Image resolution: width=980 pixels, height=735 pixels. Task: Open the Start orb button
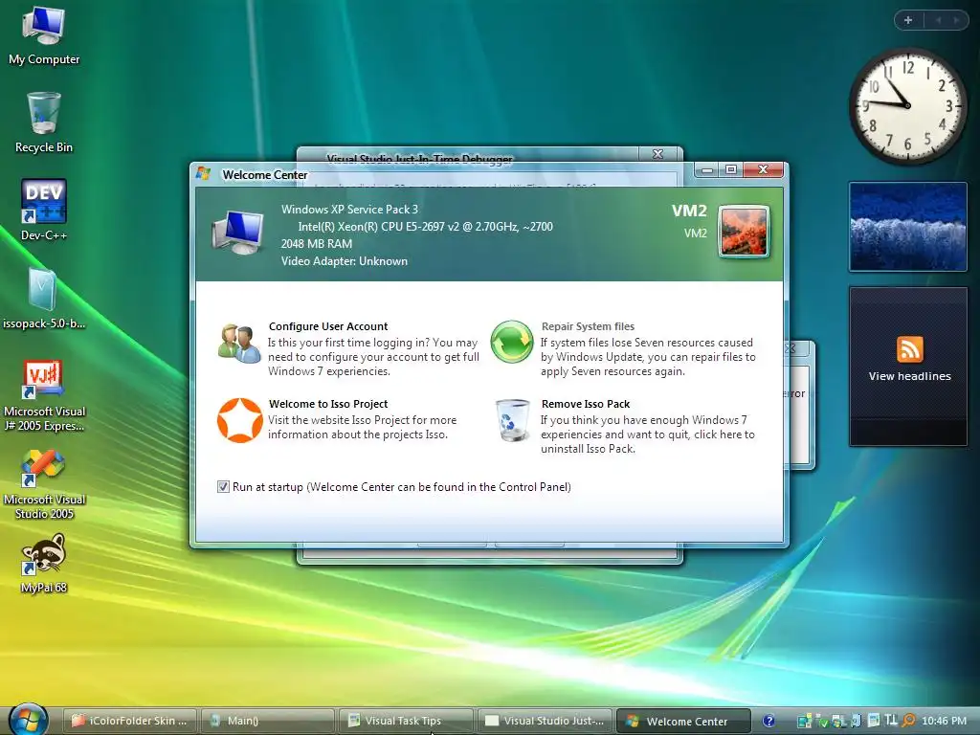point(29,720)
